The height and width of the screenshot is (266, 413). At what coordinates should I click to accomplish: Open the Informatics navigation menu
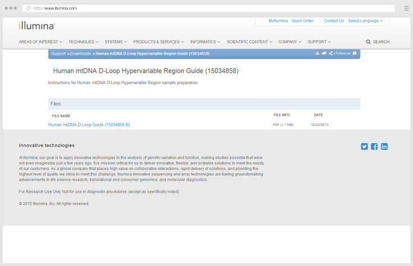tap(205, 42)
